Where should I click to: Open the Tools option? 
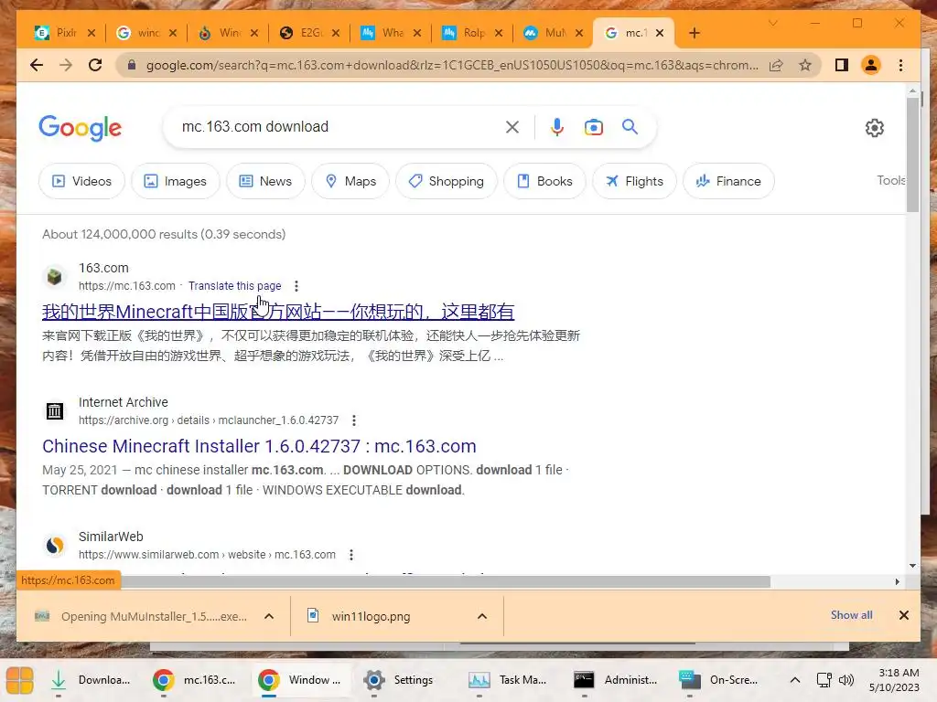tap(891, 180)
